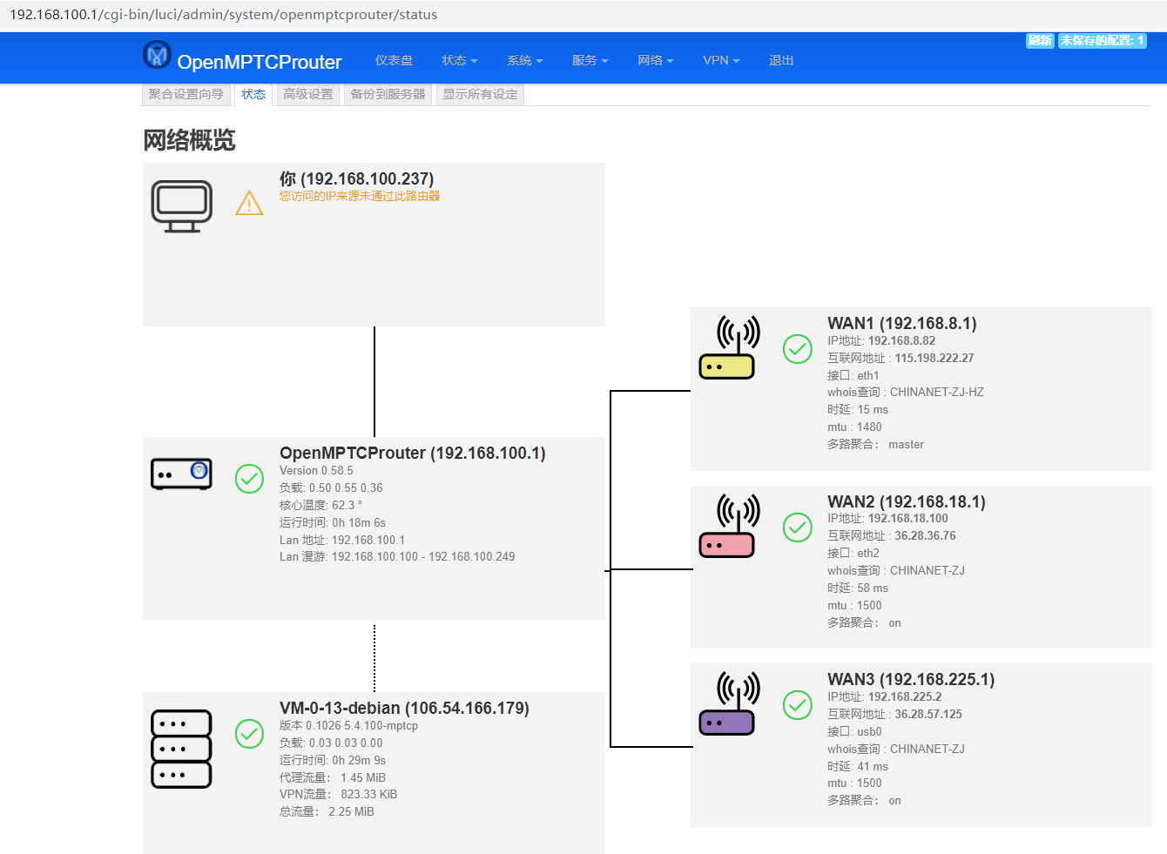Click the WAN1 latency 15 ms
This screenshot has height=854, width=1167.
pos(873,409)
